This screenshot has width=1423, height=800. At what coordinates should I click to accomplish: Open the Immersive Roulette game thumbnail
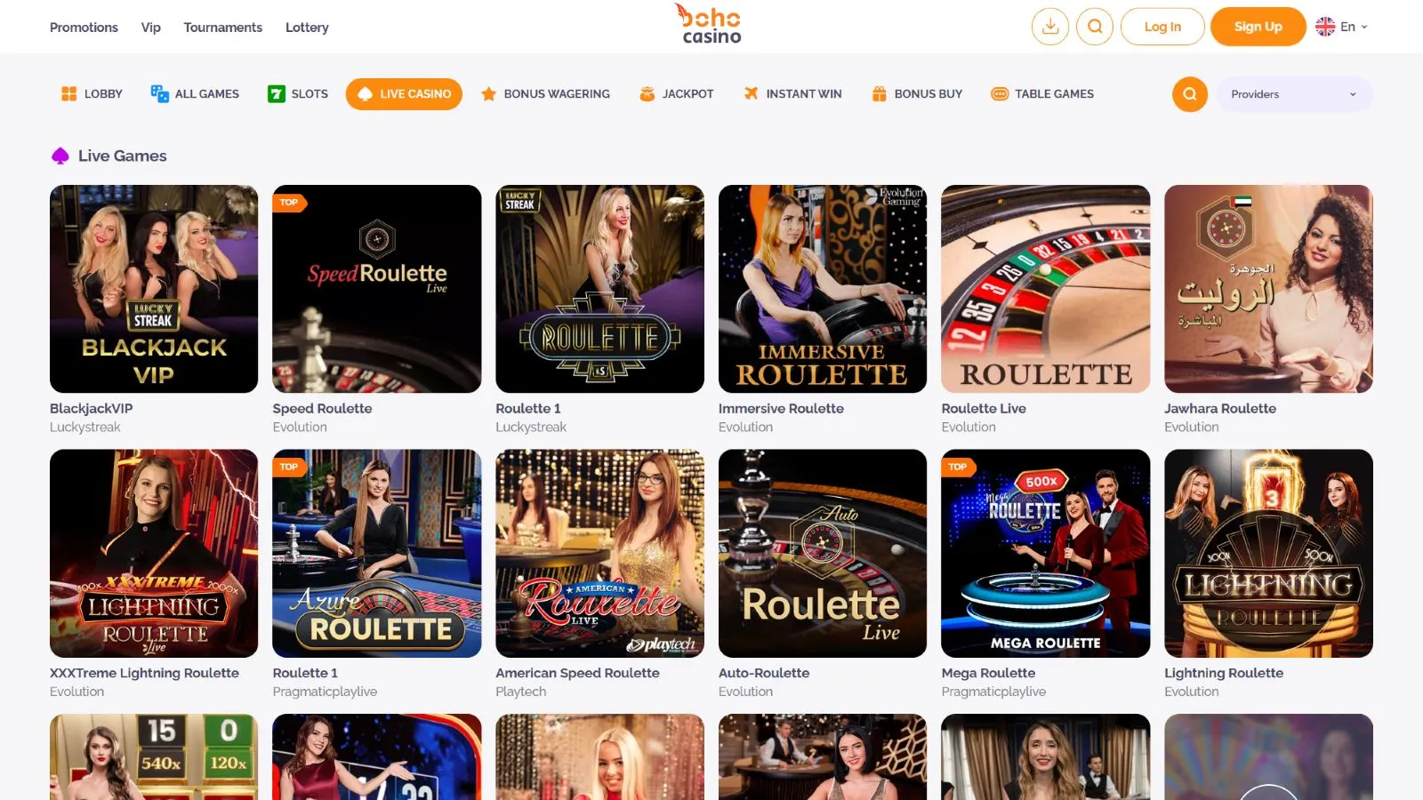click(823, 289)
